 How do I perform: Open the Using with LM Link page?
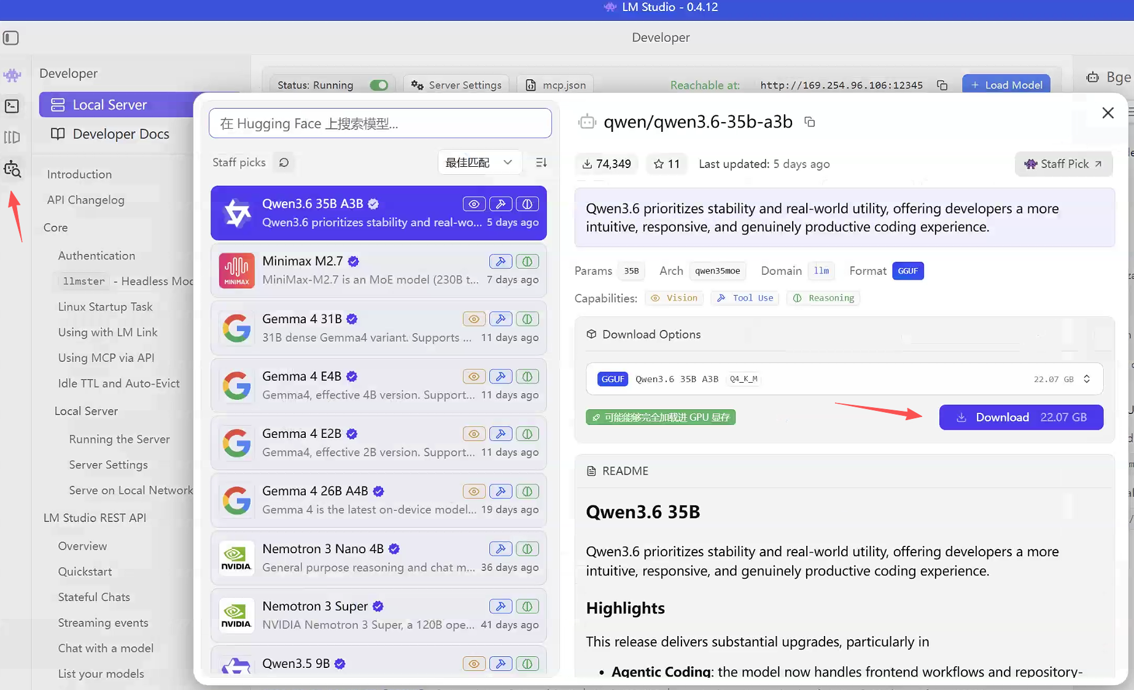pos(107,332)
